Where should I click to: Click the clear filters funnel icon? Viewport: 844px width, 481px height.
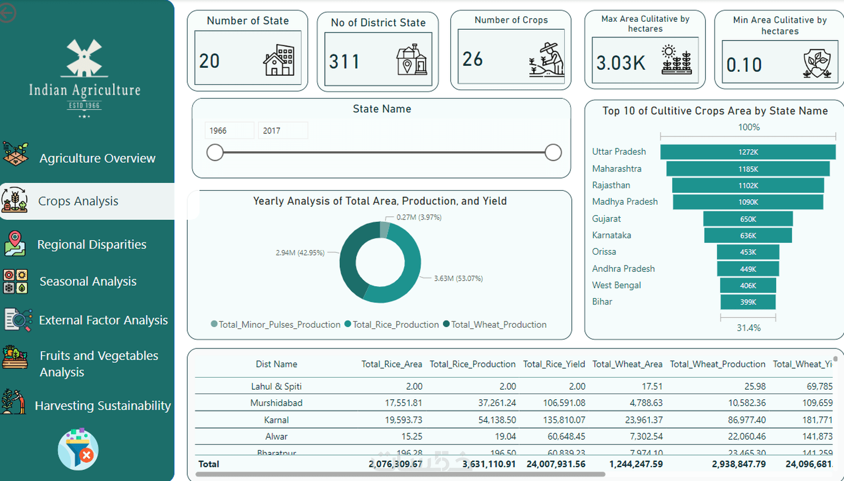[x=78, y=449]
